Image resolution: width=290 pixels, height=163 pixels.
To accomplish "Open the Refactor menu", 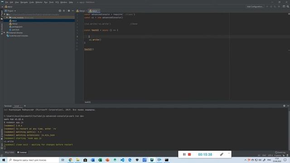I will pyautogui.click(x=39, y=2).
